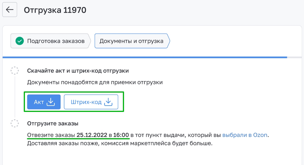Click the Скачайте акт и штрих-код отгрузки heading

coord(78,71)
